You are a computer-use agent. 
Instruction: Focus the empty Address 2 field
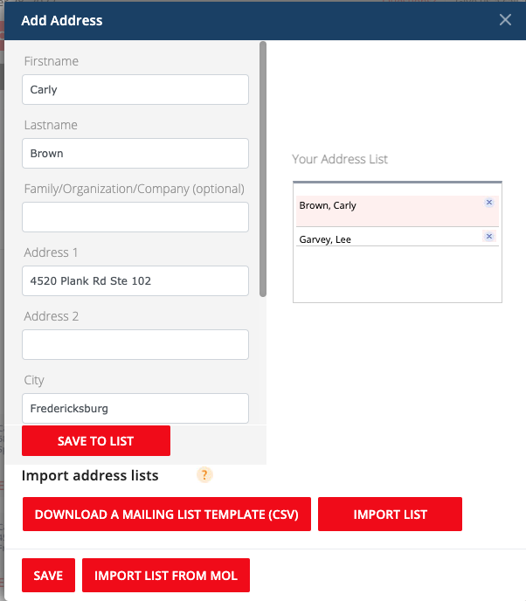click(x=135, y=344)
